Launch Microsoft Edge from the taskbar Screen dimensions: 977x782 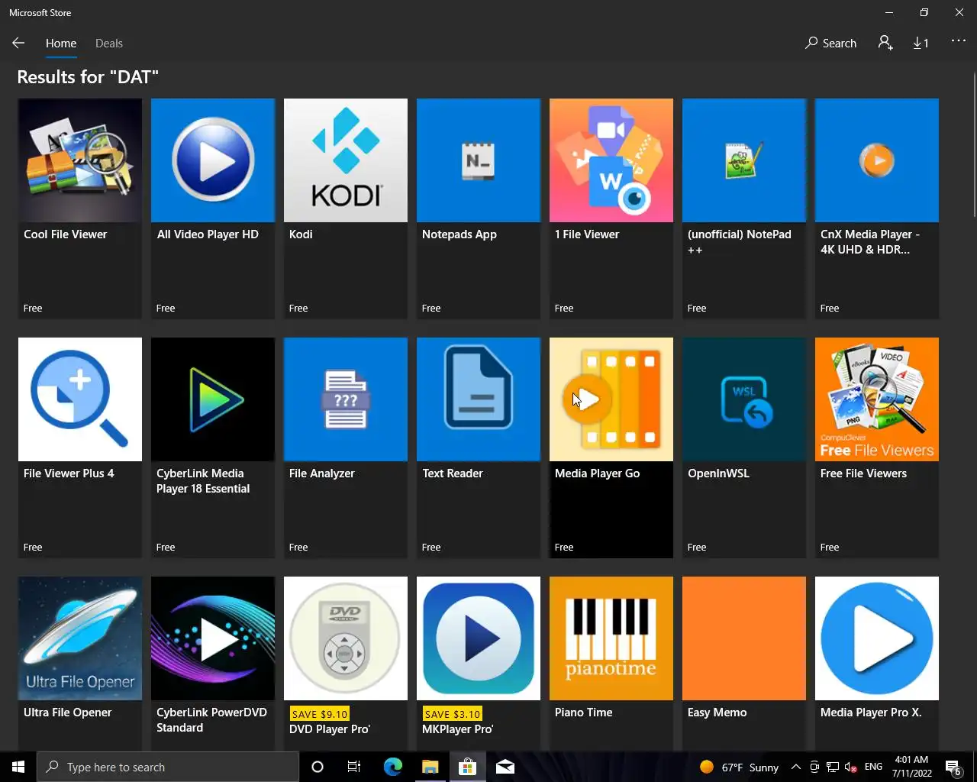pyautogui.click(x=392, y=767)
